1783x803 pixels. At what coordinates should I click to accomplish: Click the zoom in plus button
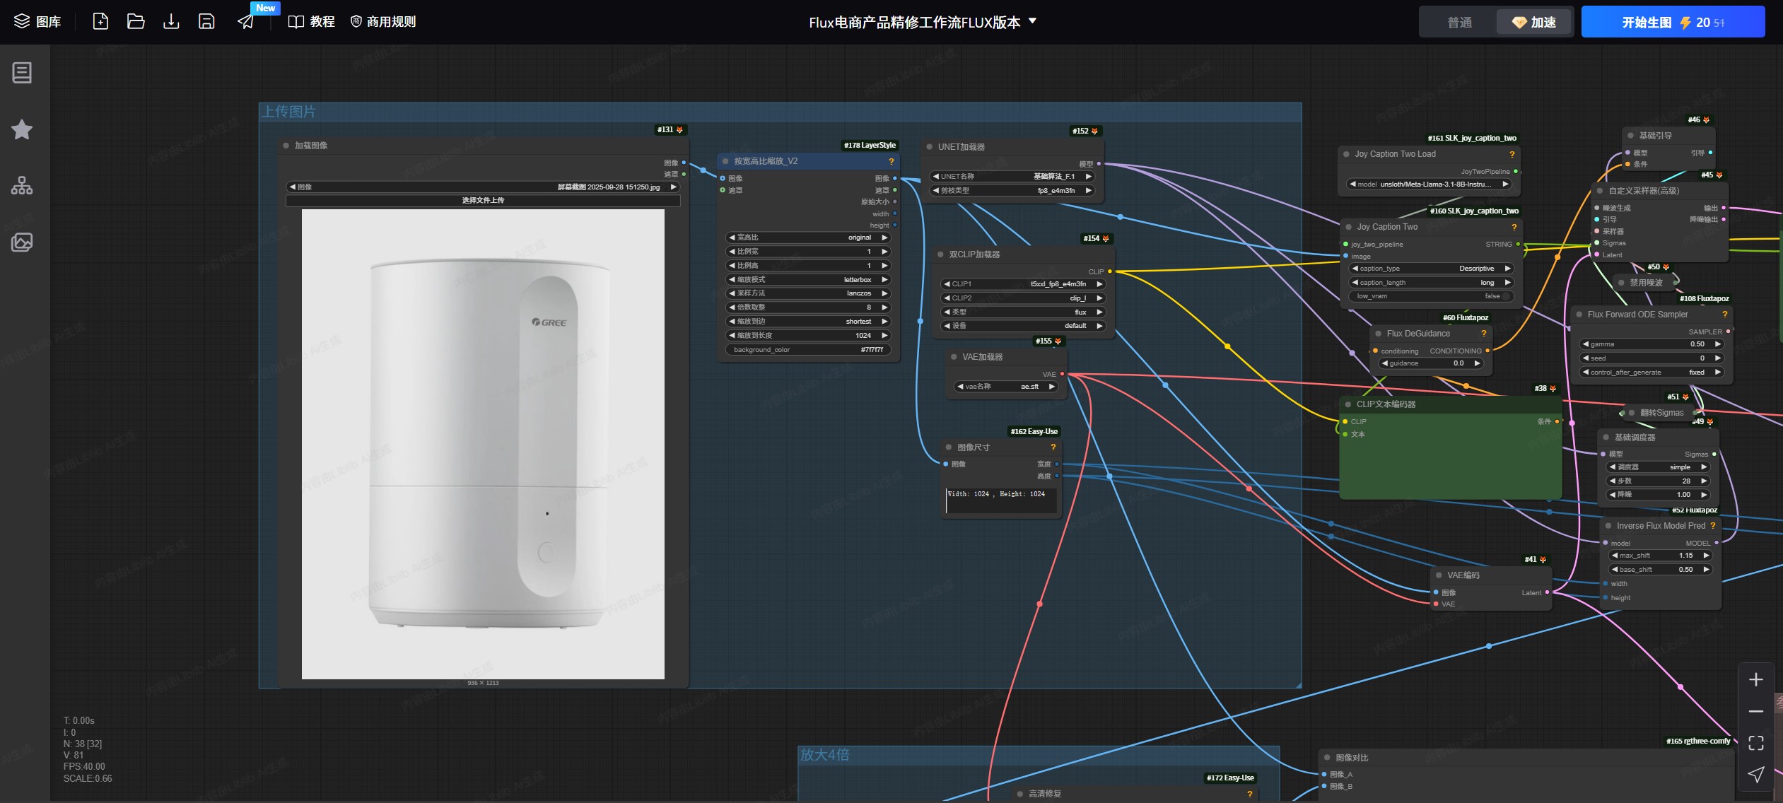pos(1755,679)
